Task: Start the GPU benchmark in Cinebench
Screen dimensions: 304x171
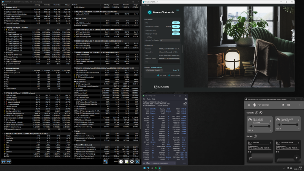Action: coord(176,23)
